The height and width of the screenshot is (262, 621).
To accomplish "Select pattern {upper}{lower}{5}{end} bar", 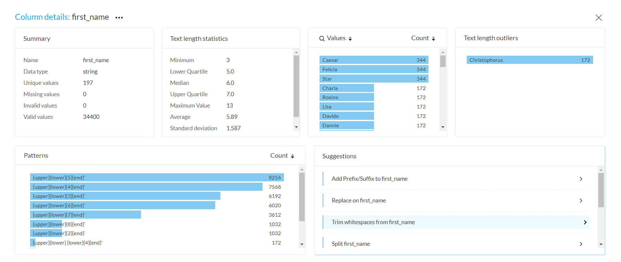I will pyautogui.click(x=157, y=177).
